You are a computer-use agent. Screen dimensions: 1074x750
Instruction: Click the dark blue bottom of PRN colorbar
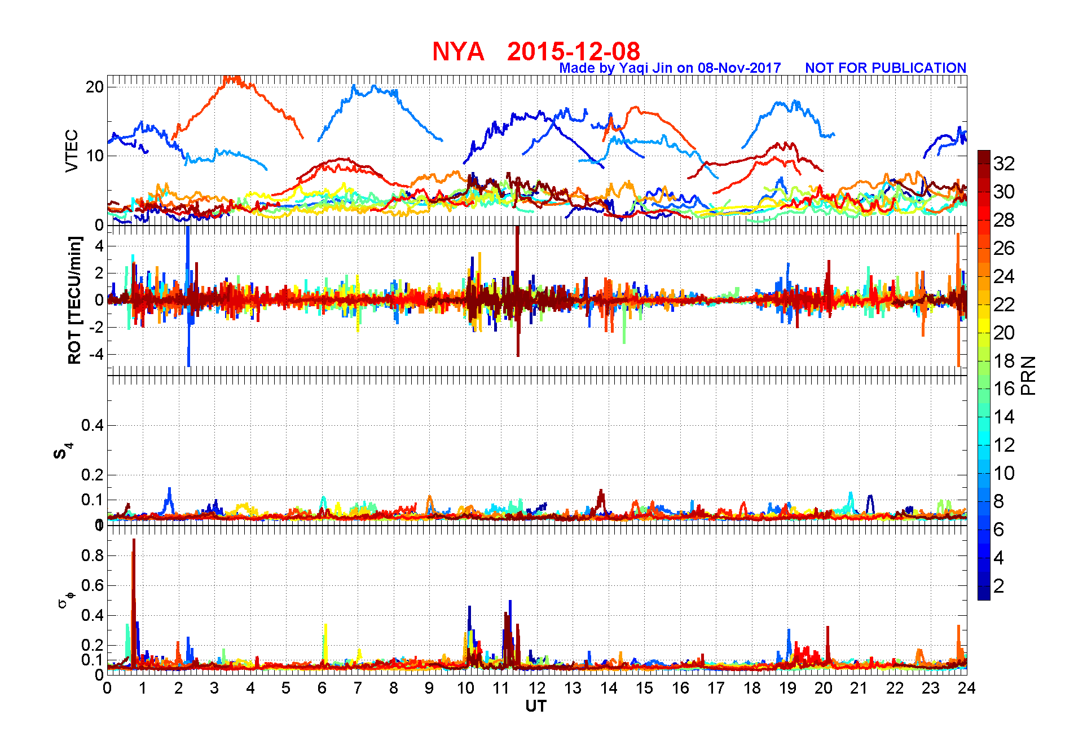tap(984, 594)
